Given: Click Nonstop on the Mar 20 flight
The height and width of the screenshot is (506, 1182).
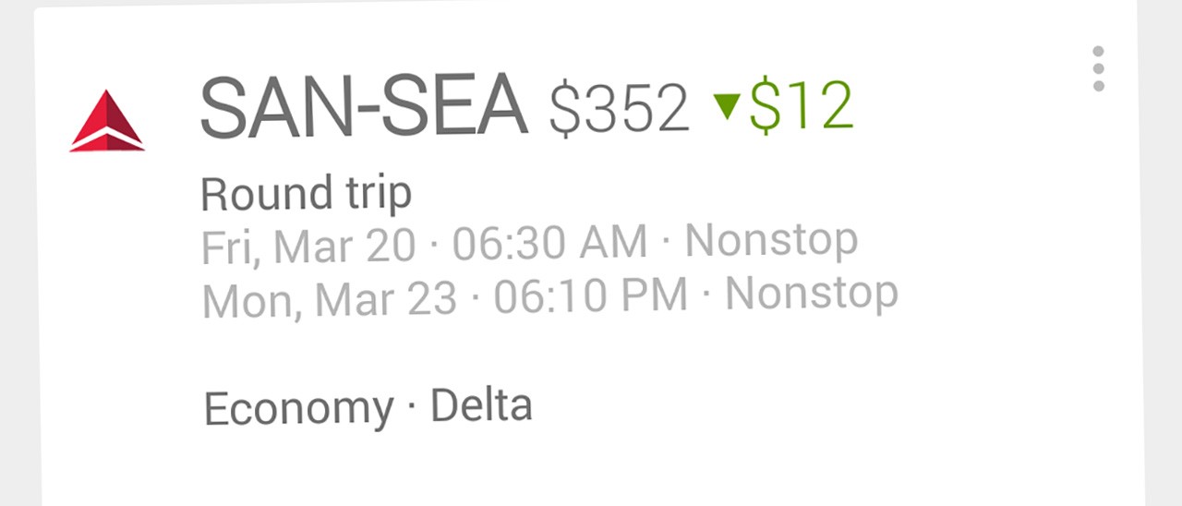Looking at the screenshot, I should [x=771, y=240].
